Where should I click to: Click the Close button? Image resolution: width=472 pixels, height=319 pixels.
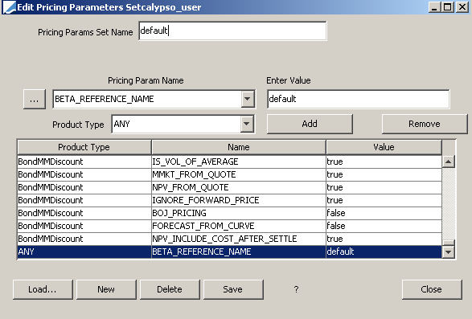[x=432, y=289]
